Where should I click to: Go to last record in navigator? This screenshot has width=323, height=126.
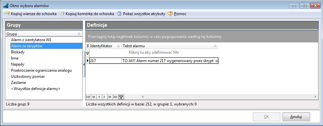tap(116, 97)
